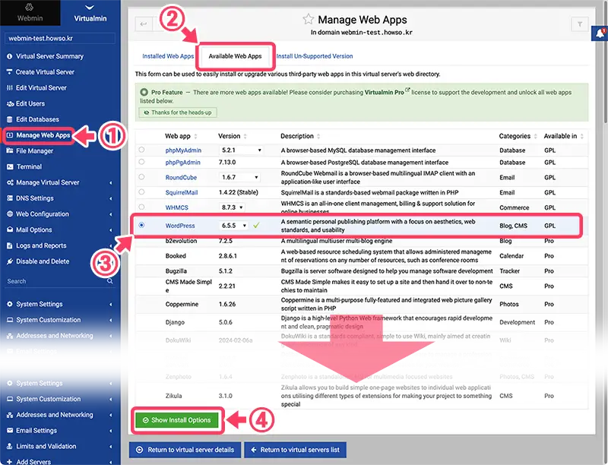The width and height of the screenshot is (608, 465).
Task: Select the RoundCube radio button
Action: pyautogui.click(x=141, y=177)
